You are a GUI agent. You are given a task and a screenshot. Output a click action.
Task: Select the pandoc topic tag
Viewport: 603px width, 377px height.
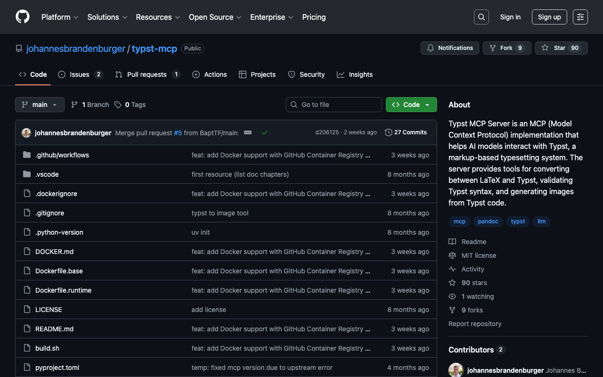click(x=488, y=221)
